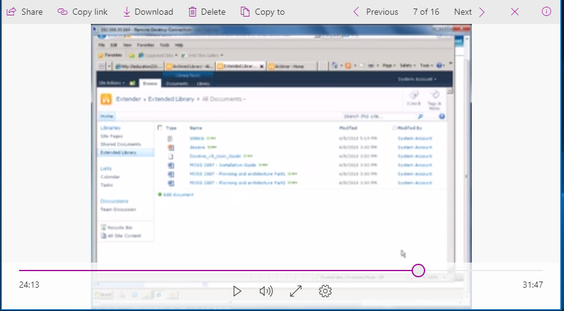Click the Name column header in the video
The height and width of the screenshot is (311, 564).
point(195,128)
